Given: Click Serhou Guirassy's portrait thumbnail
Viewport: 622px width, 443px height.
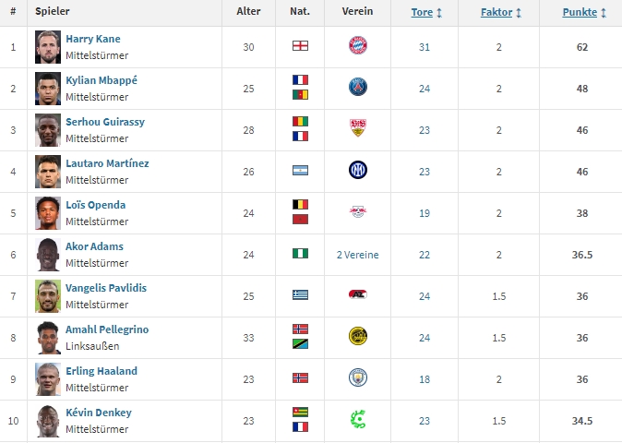Looking at the screenshot, I should point(47,129).
